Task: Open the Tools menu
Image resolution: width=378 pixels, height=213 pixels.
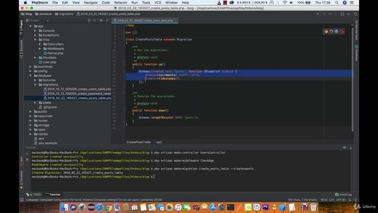Action: click(146, 2)
